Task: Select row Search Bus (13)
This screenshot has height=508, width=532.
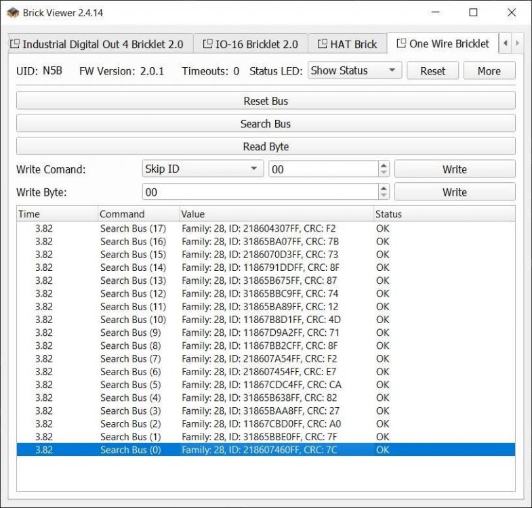Action: (x=266, y=280)
